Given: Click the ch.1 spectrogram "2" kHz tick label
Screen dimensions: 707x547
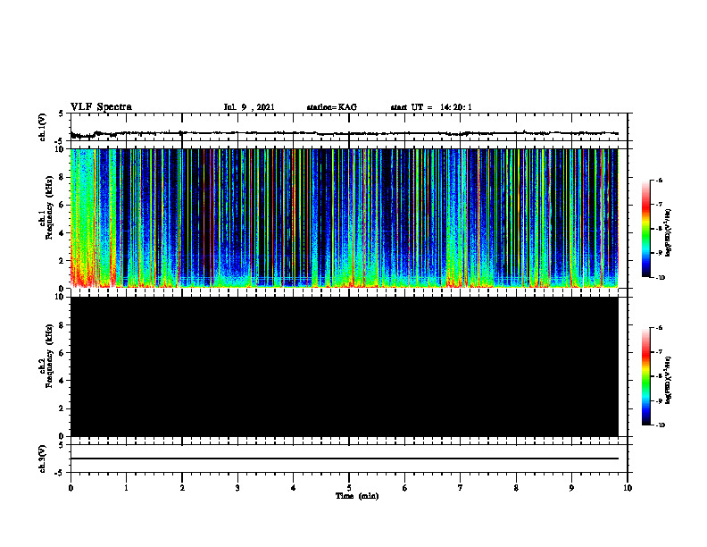Looking at the screenshot, I should coord(63,261).
